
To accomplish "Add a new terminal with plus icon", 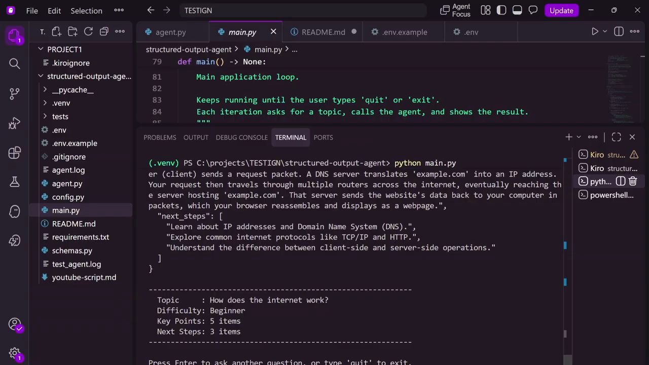I will pyautogui.click(x=569, y=137).
